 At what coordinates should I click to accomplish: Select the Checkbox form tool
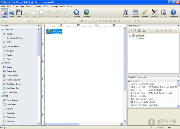click(9, 113)
